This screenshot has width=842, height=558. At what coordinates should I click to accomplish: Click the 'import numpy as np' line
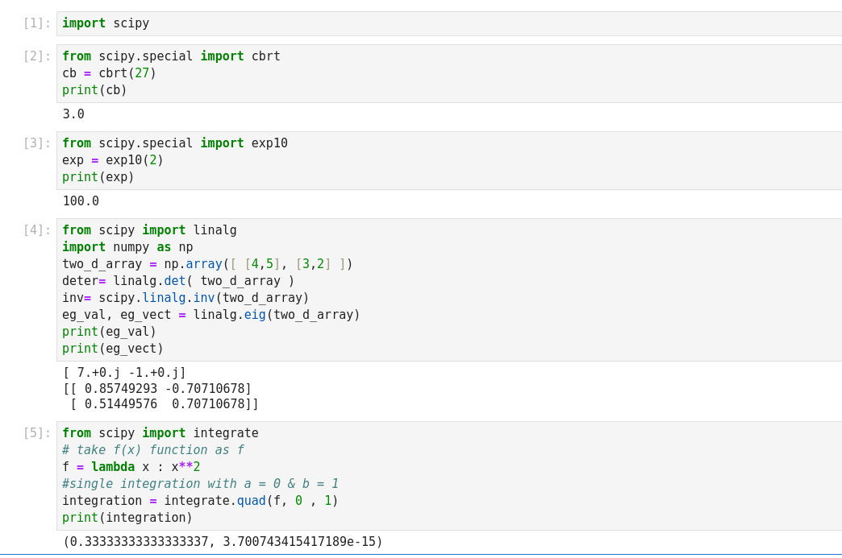(127, 247)
